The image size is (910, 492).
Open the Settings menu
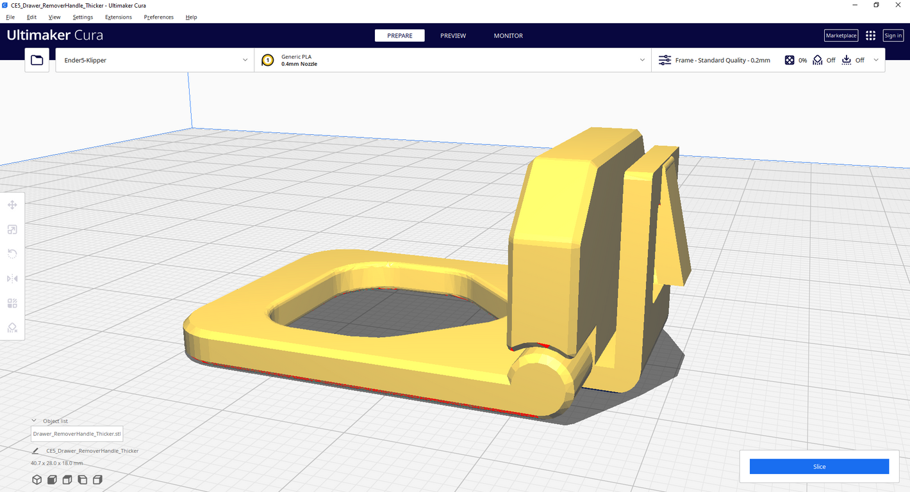tap(83, 17)
